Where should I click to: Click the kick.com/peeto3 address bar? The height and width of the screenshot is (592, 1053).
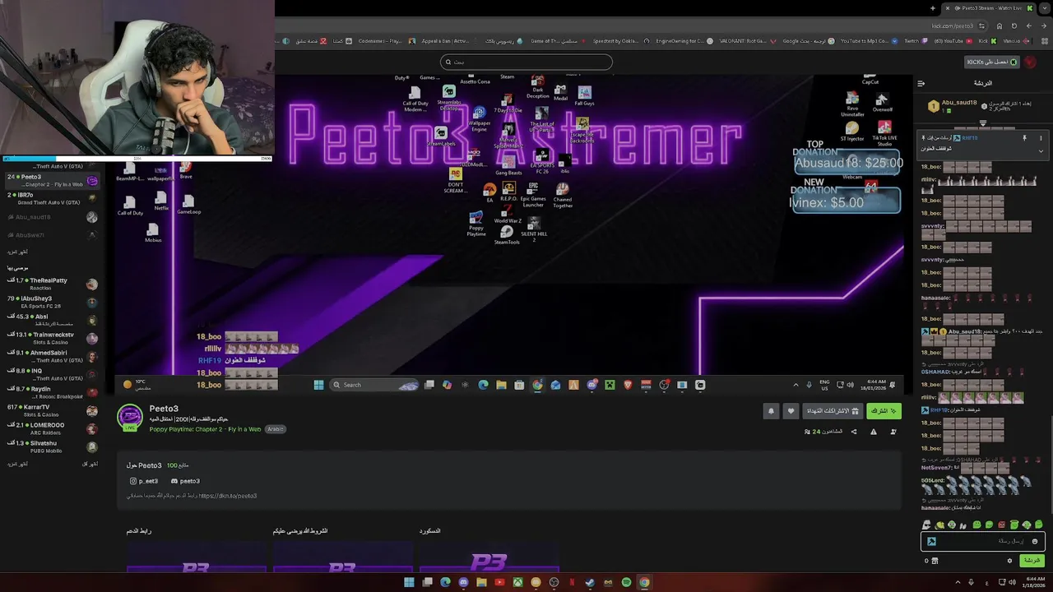(x=953, y=25)
